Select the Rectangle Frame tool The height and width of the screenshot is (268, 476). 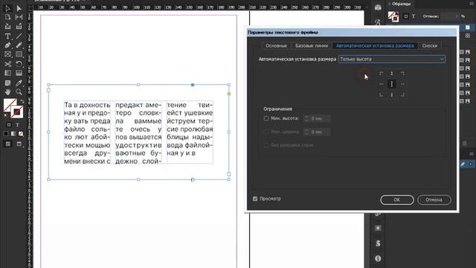8,54
